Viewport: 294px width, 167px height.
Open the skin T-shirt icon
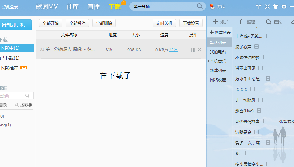(x=275, y=7)
